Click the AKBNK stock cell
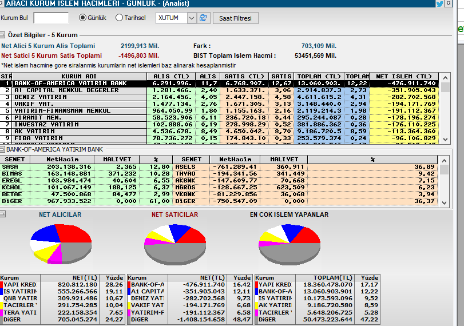 (191, 181)
